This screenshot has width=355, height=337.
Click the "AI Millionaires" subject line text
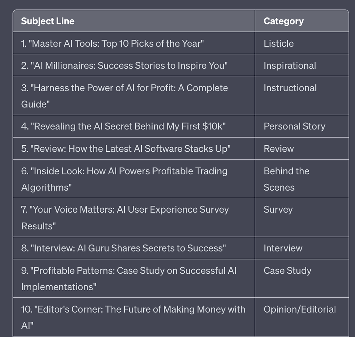click(x=124, y=65)
